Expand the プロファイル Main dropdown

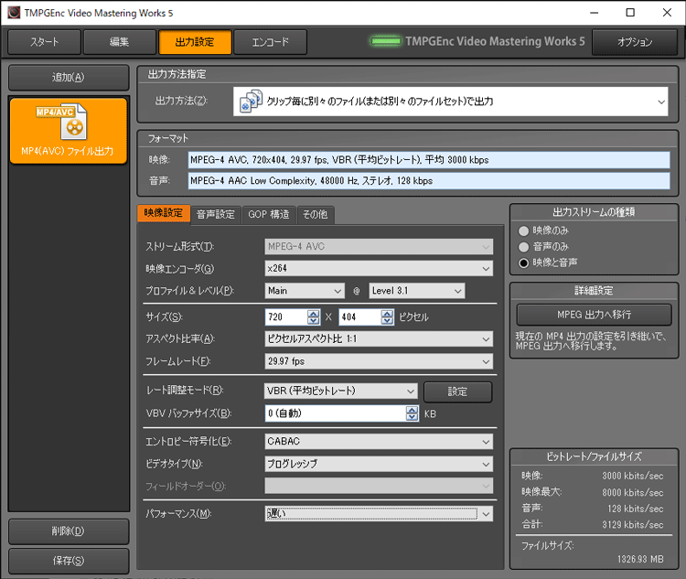pos(304,291)
